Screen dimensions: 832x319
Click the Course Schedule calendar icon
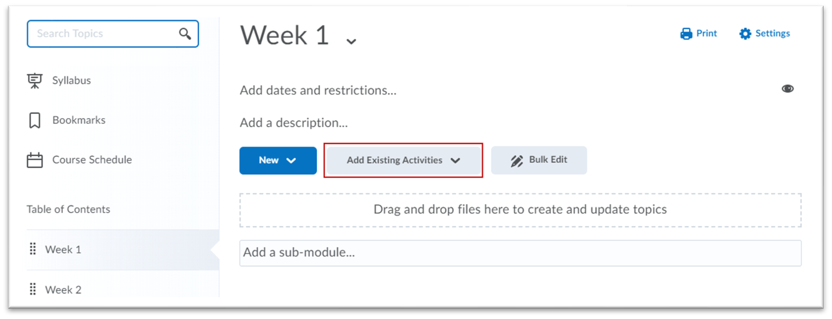click(x=35, y=160)
